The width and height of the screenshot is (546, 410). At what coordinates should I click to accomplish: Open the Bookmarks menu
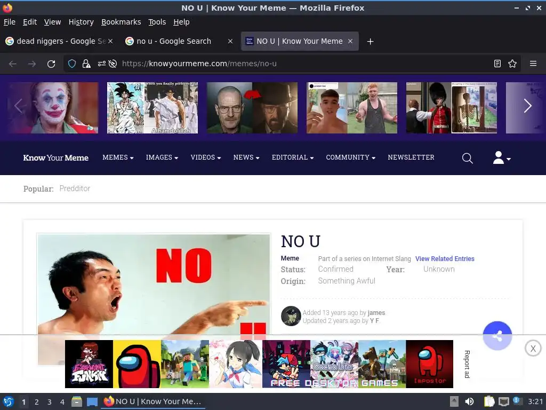[x=121, y=22]
